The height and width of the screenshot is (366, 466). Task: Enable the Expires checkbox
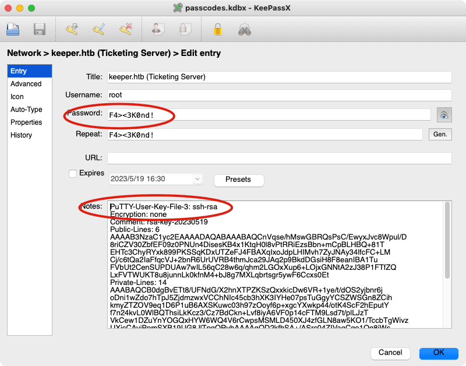coord(73,173)
